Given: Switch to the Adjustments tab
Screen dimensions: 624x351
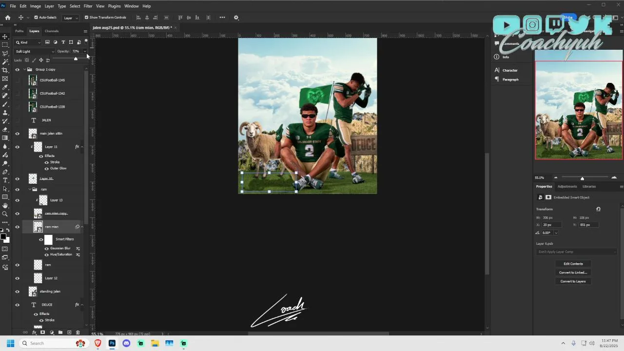Looking at the screenshot, I should 567,186.
